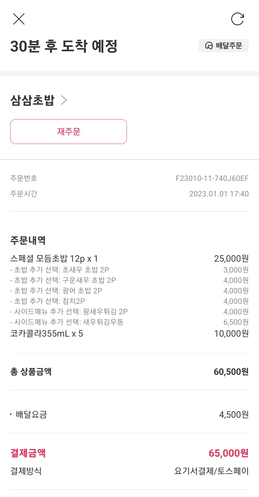259x497 pixels.
Task: Open the 삼삼초밥 restaurant name
Action: click(32, 100)
